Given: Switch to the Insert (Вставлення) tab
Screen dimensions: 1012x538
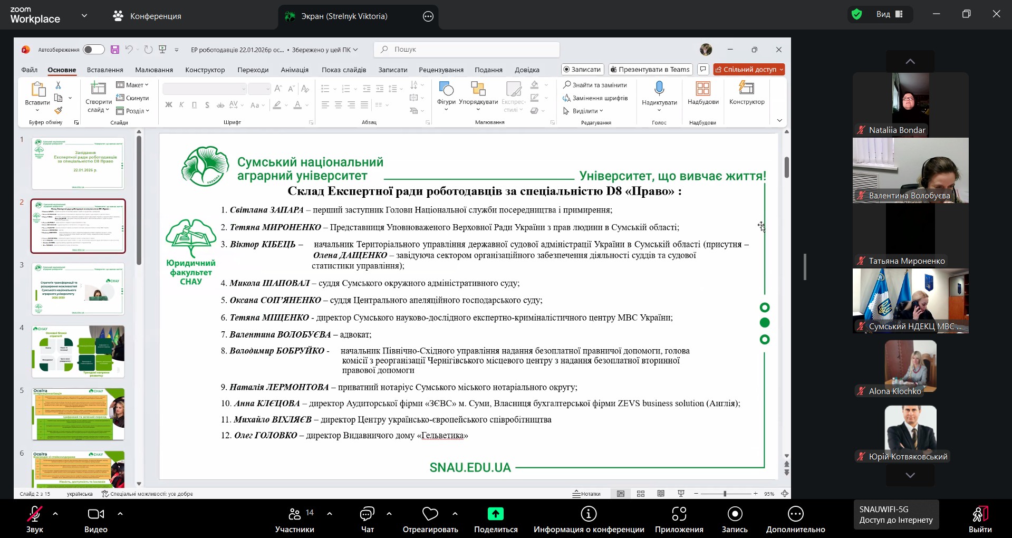Looking at the screenshot, I should [x=105, y=70].
